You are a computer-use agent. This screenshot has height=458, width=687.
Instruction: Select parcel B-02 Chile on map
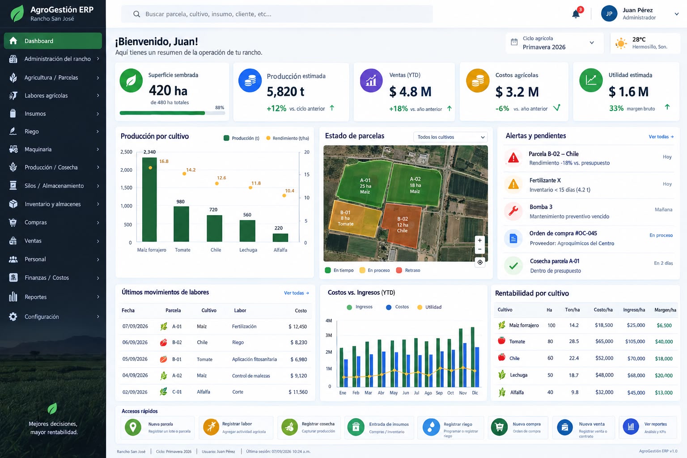[x=402, y=225]
